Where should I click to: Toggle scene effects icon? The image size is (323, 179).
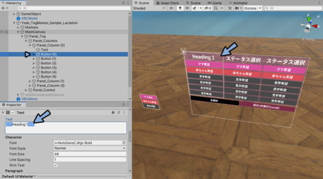194,8
